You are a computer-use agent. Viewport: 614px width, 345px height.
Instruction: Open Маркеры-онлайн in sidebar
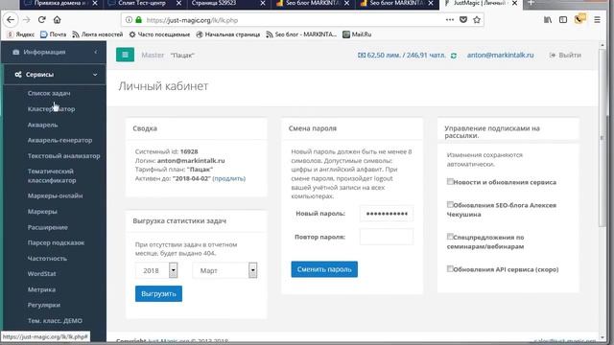55,195
